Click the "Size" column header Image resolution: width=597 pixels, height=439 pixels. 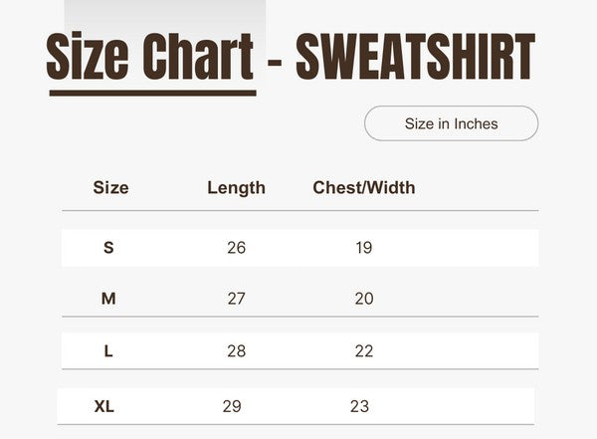point(110,187)
